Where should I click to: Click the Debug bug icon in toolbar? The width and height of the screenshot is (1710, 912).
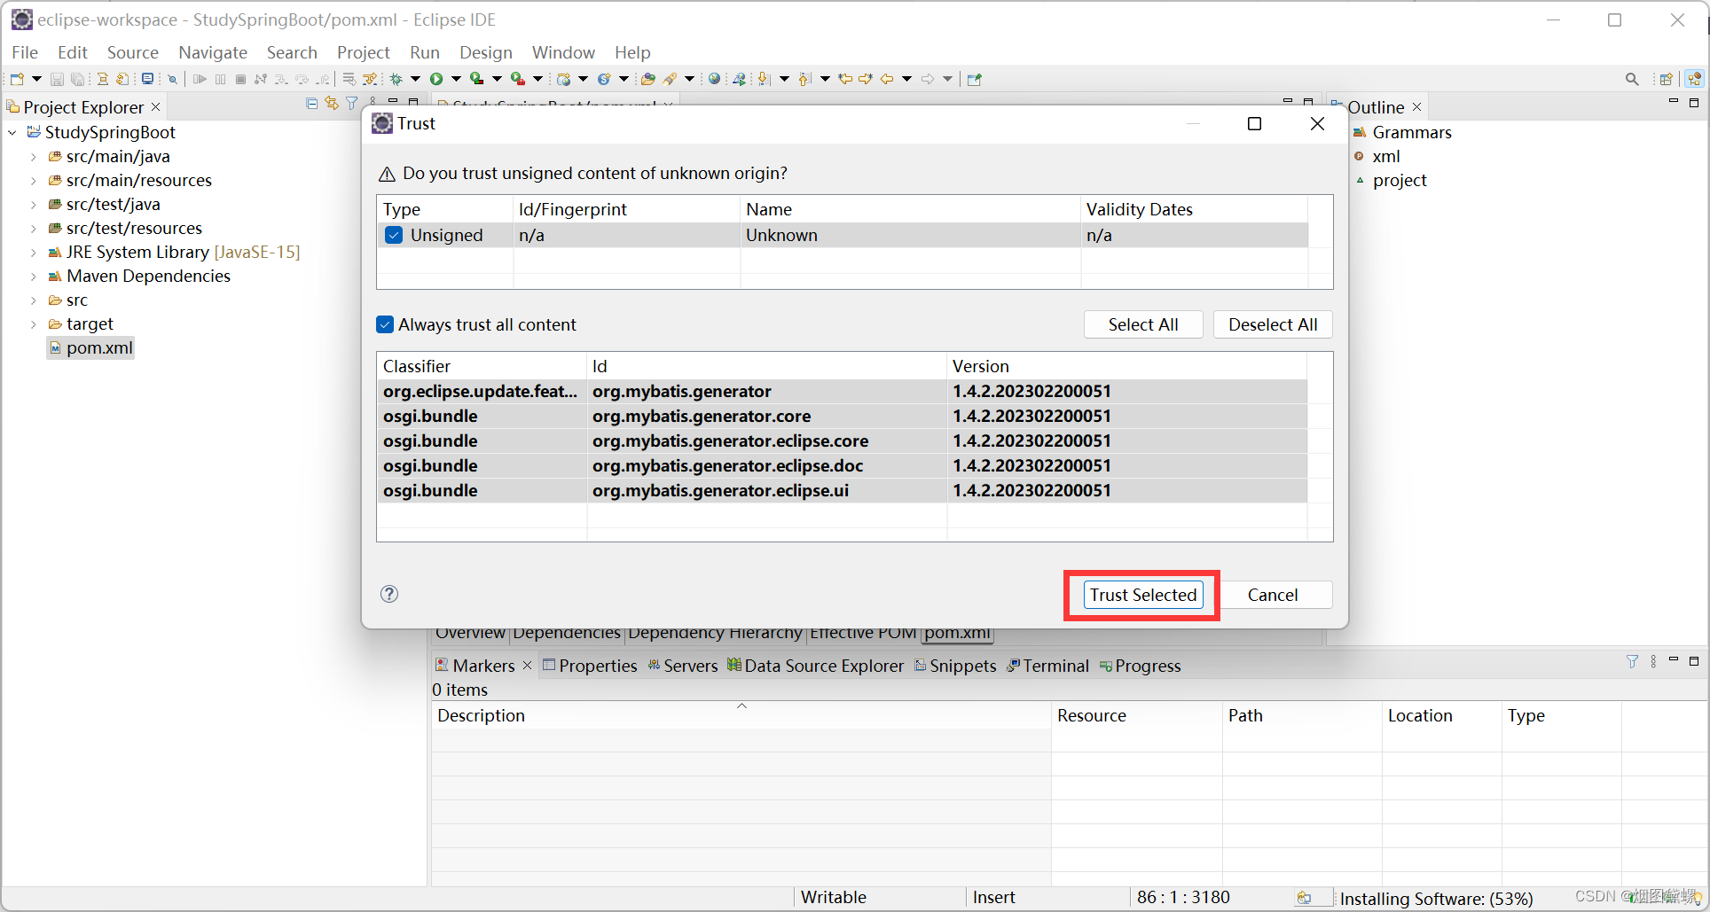396,79
